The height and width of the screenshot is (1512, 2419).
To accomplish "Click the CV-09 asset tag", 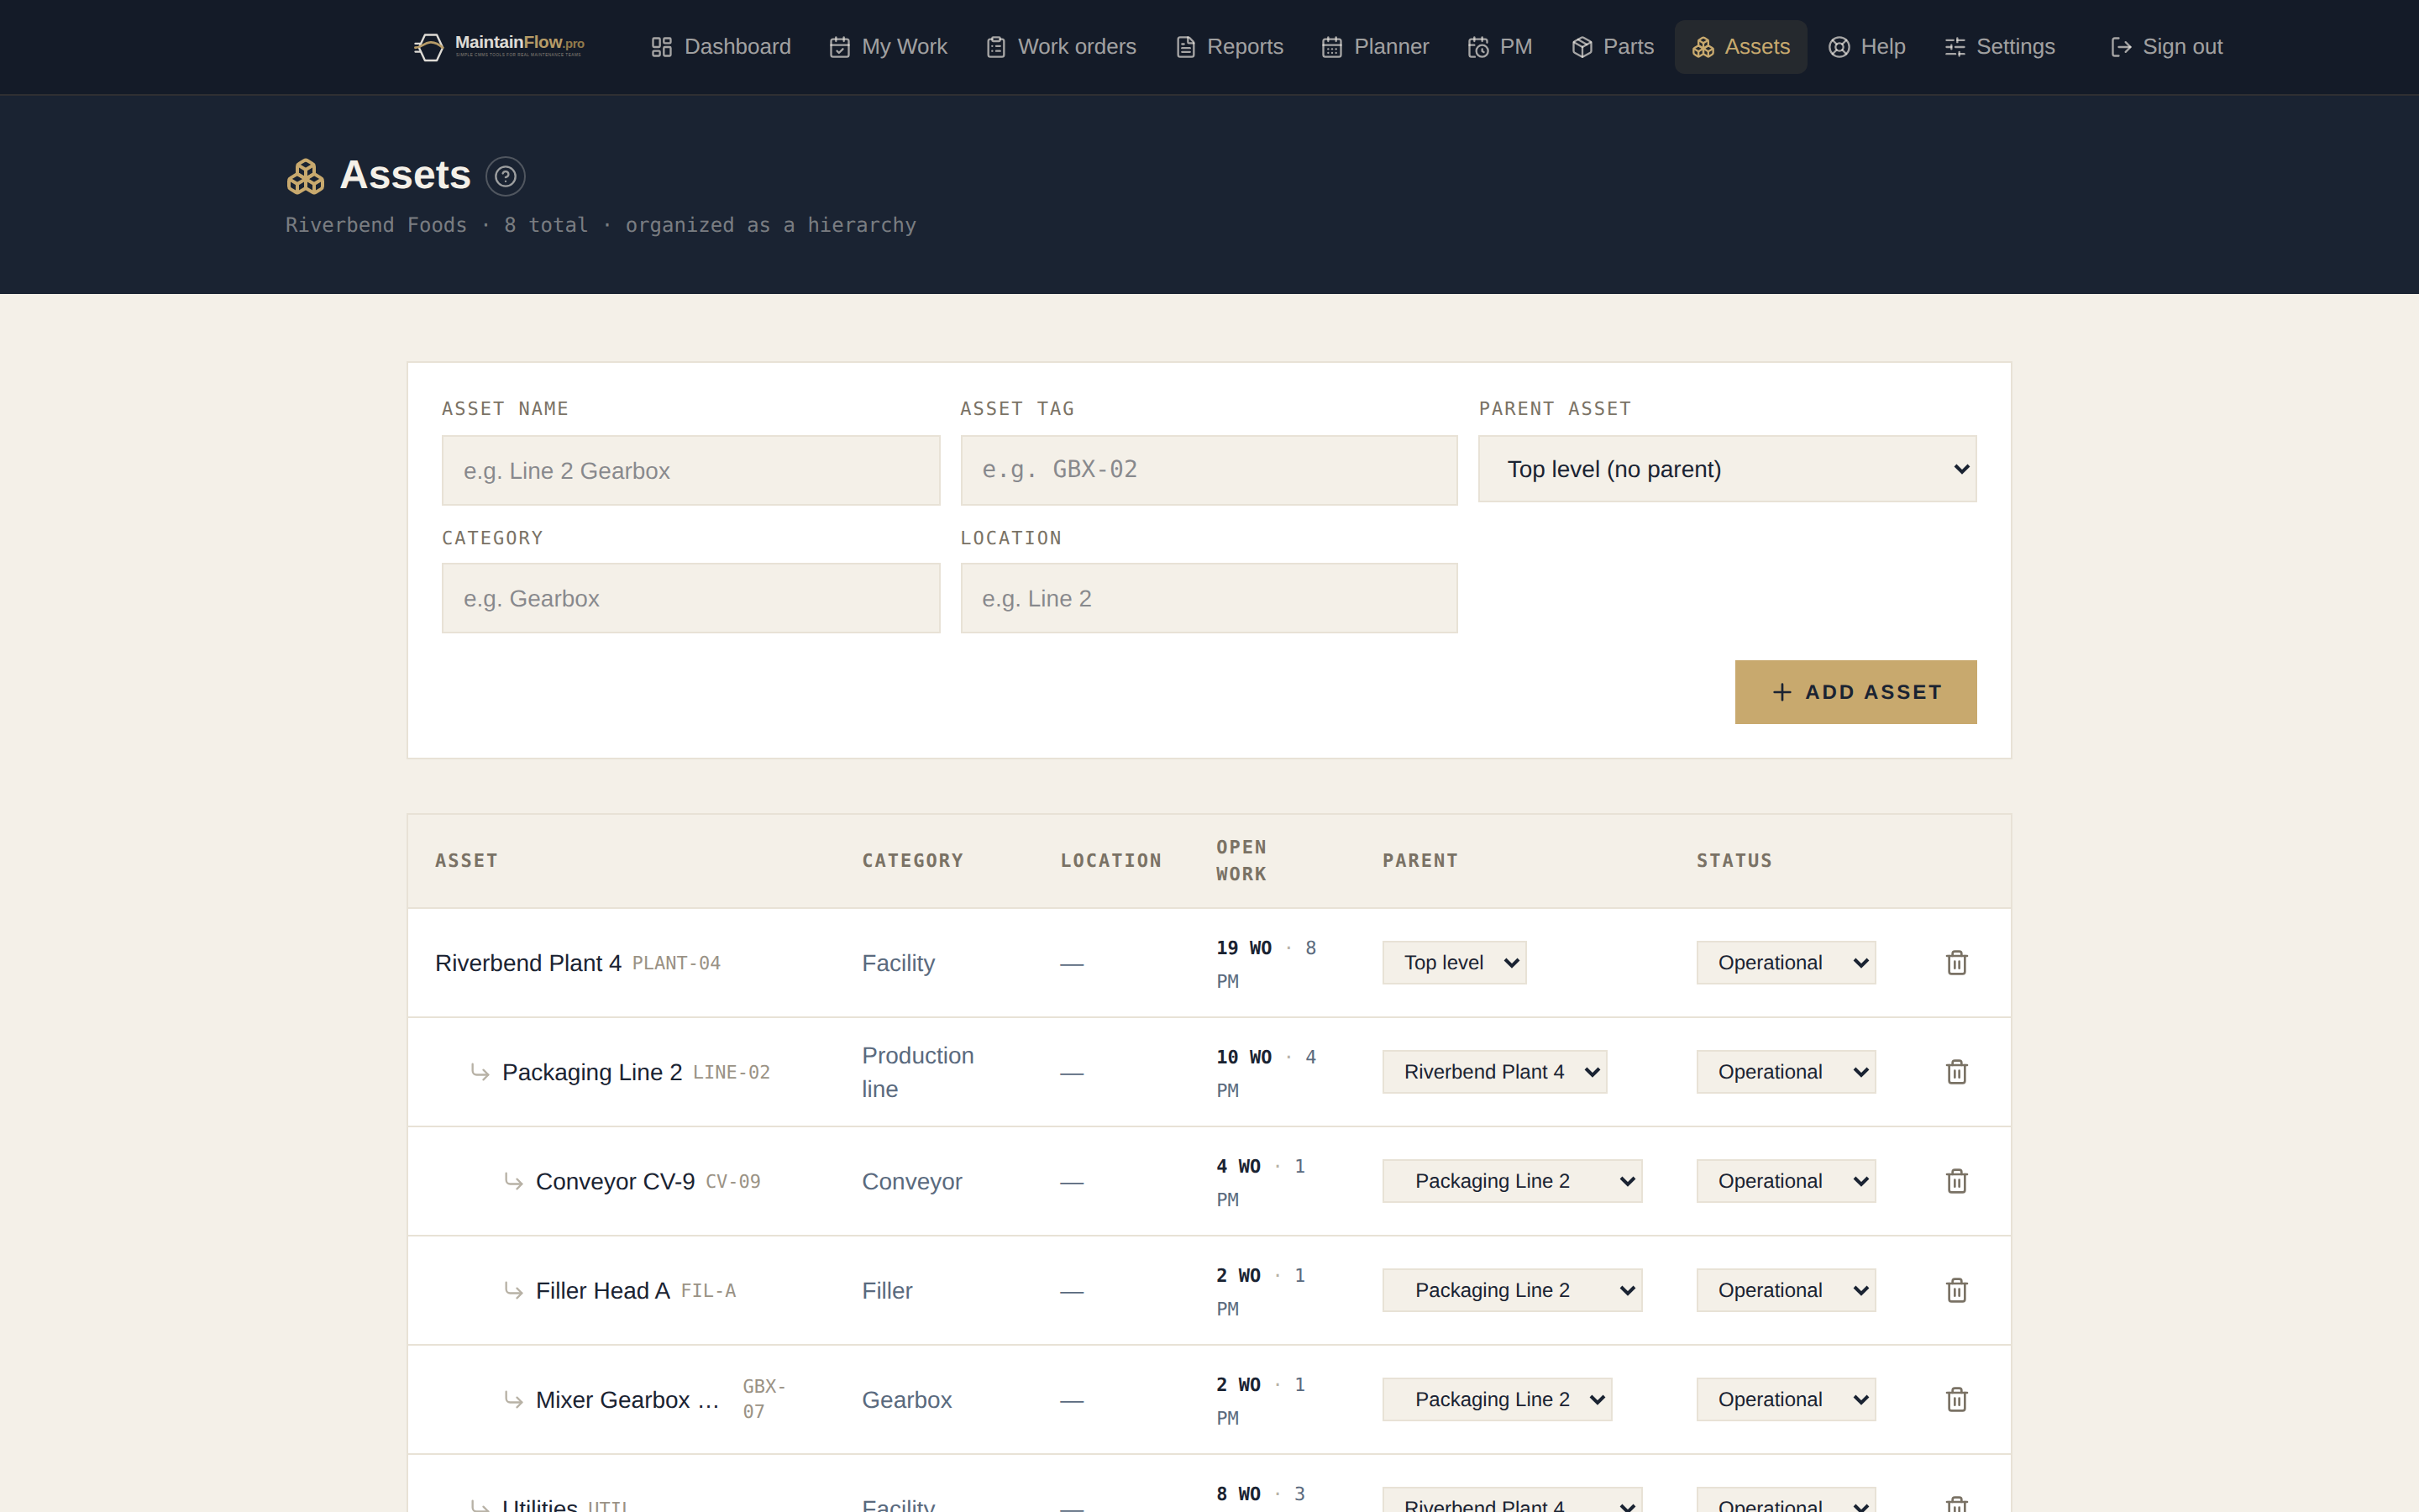I will tap(732, 1181).
